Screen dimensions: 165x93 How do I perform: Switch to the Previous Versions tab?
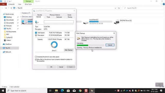(x=55, y=15)
